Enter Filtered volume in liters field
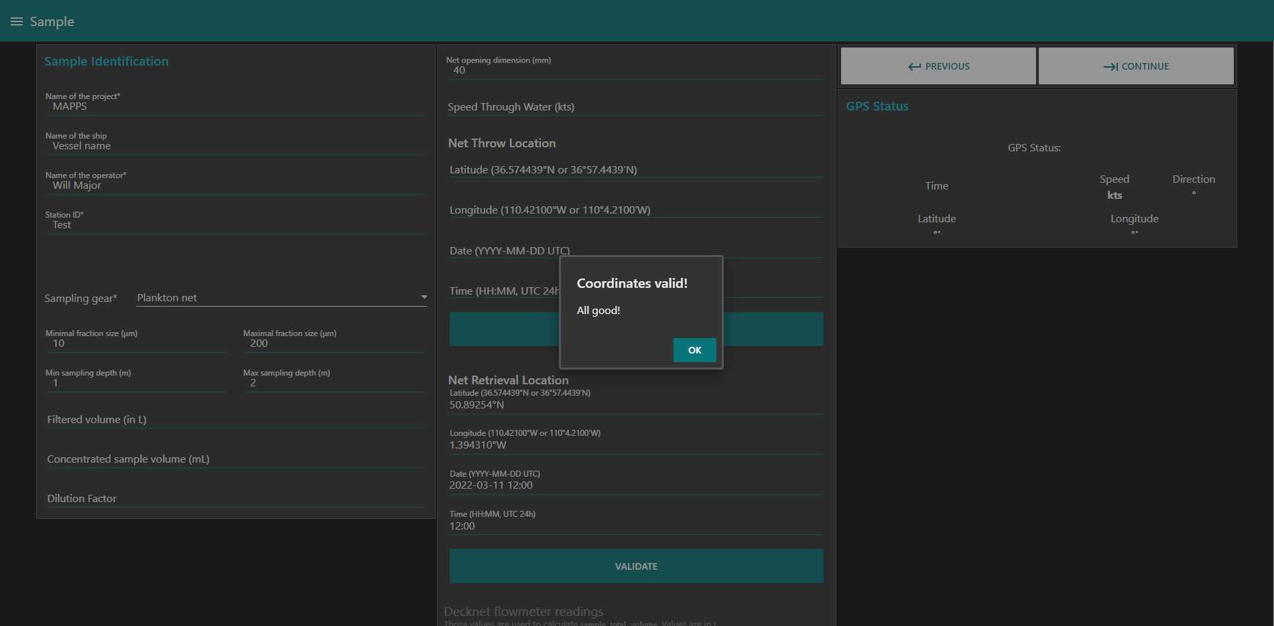 tap(235, 420)
